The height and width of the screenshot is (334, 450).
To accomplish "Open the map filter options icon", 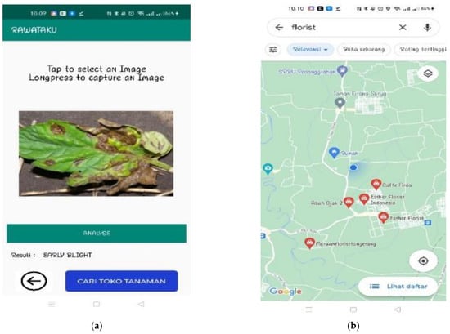I will (x=273, y=50).
